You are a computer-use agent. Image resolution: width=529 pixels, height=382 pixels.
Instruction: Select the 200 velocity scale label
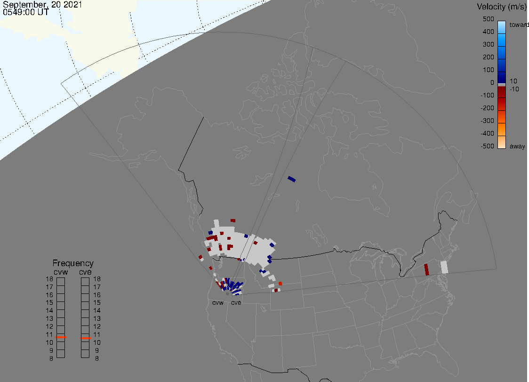tap(488, 57)
